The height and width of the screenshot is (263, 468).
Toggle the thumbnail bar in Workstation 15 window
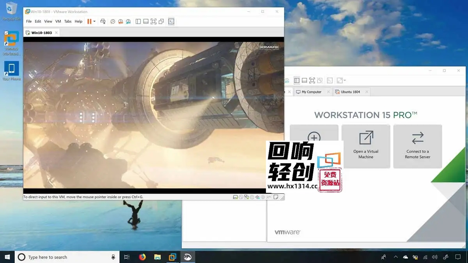305,81
